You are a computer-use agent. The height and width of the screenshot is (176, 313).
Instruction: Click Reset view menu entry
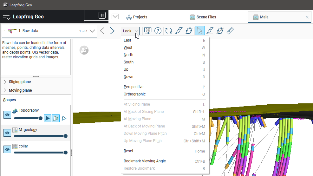(x=165, y=151)
